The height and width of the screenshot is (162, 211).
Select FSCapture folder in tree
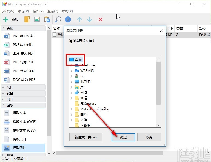point(88,104)
